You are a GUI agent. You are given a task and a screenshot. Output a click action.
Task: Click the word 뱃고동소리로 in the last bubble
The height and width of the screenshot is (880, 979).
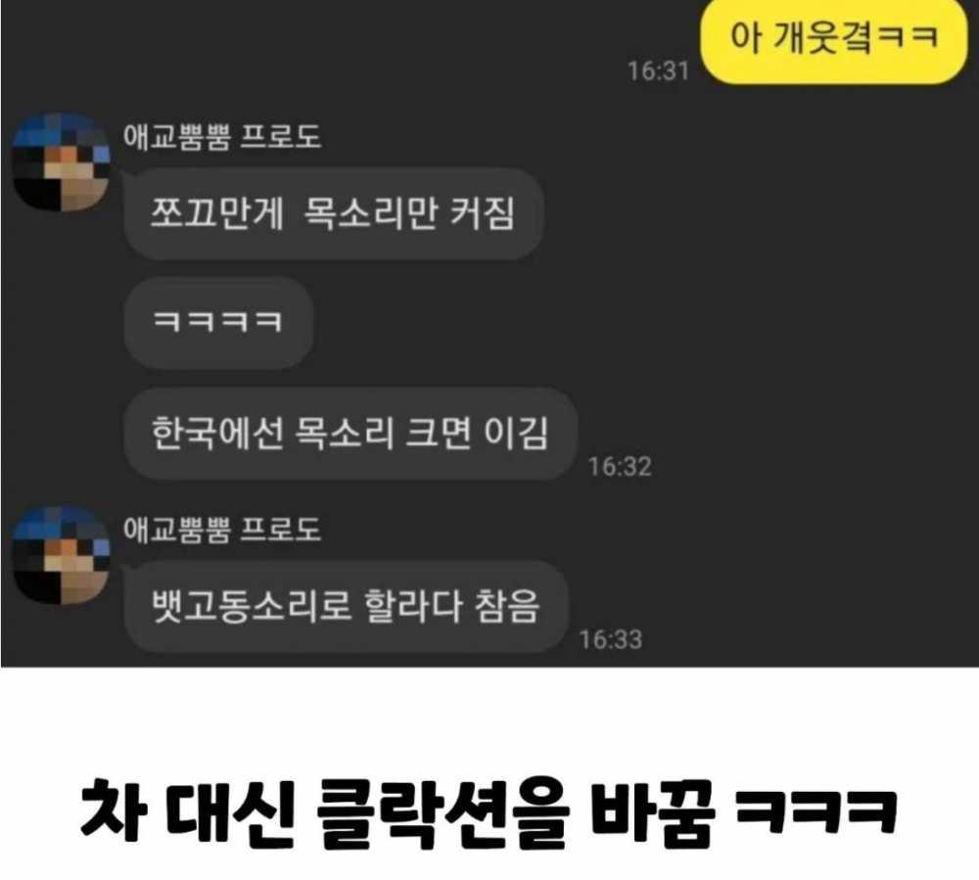(x=252, y=605)
